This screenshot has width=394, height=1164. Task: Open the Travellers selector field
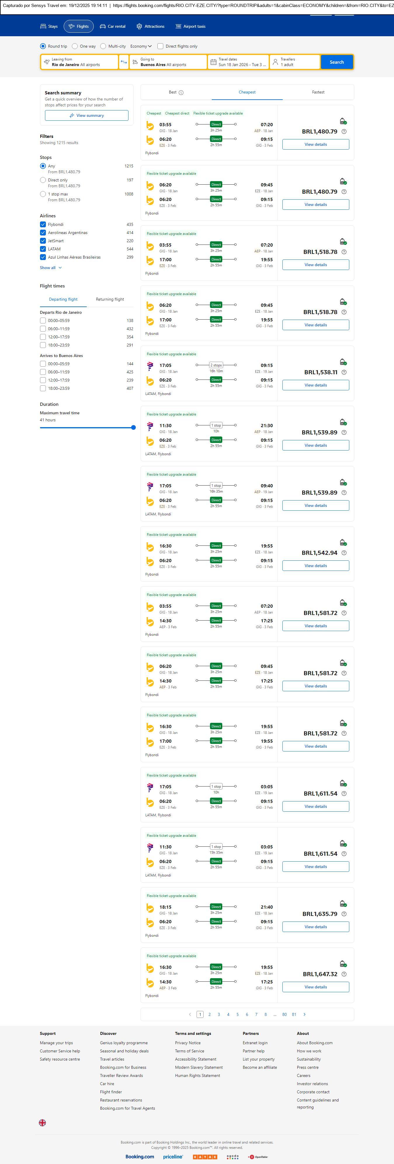coord(295,62)
